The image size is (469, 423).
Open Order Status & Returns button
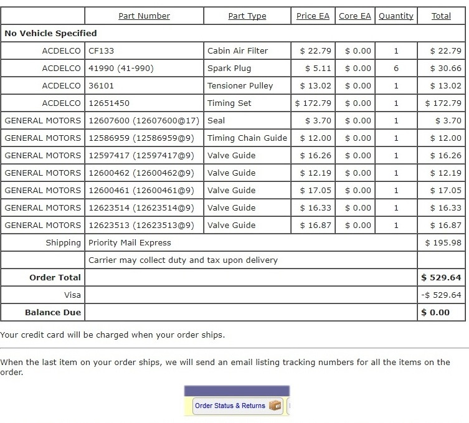coord(237,406)
